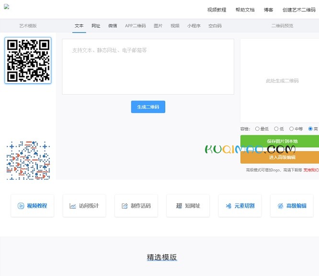The image size is (319, 276).
Task: Open 视频教程 in the top navigation
Action: click(216, 10)
